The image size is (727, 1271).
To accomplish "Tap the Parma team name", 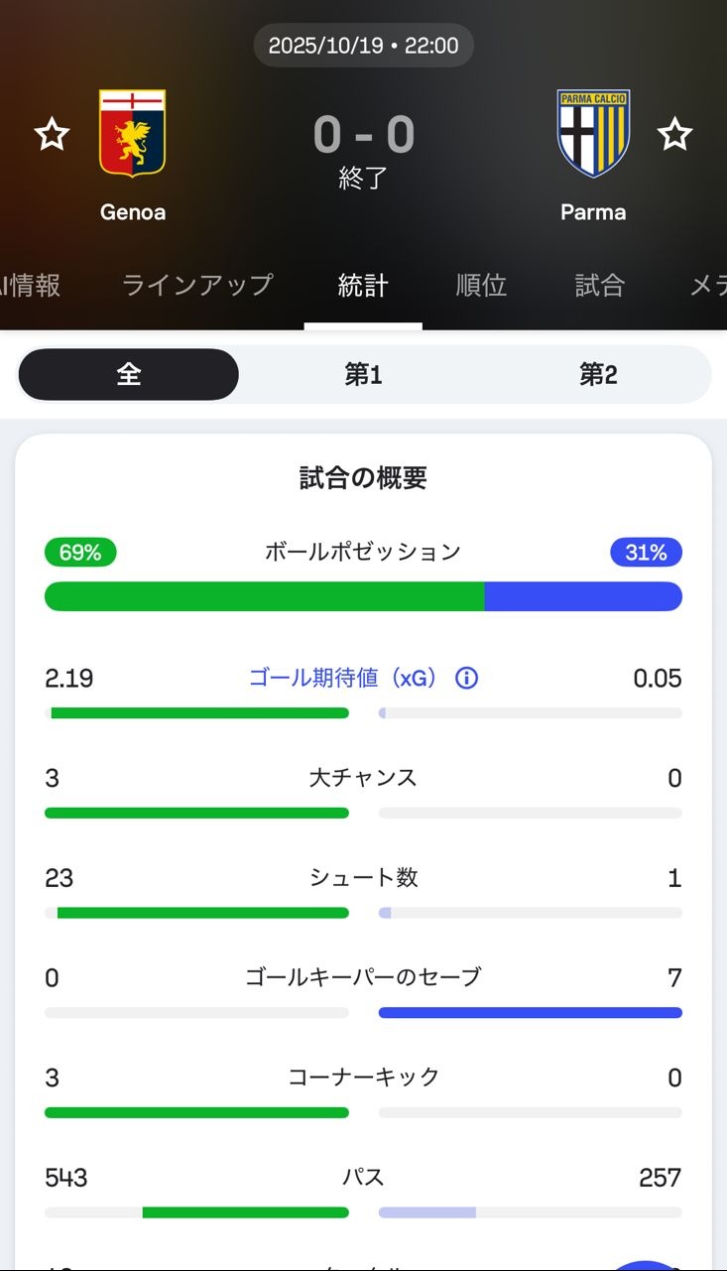I will pos(593,212).
